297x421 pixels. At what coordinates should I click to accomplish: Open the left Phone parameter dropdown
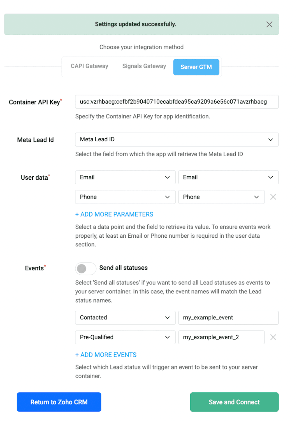click(x=125, y=197)
